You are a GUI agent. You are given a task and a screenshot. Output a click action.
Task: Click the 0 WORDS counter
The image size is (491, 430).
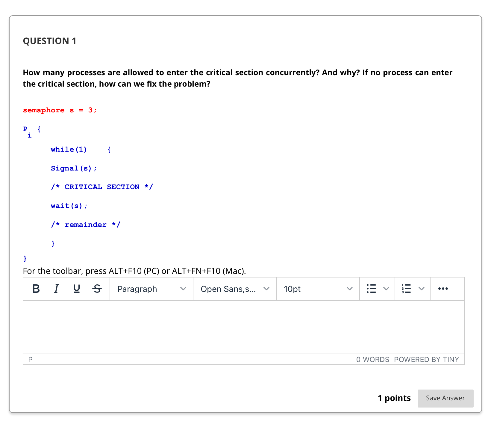(373, 359)
